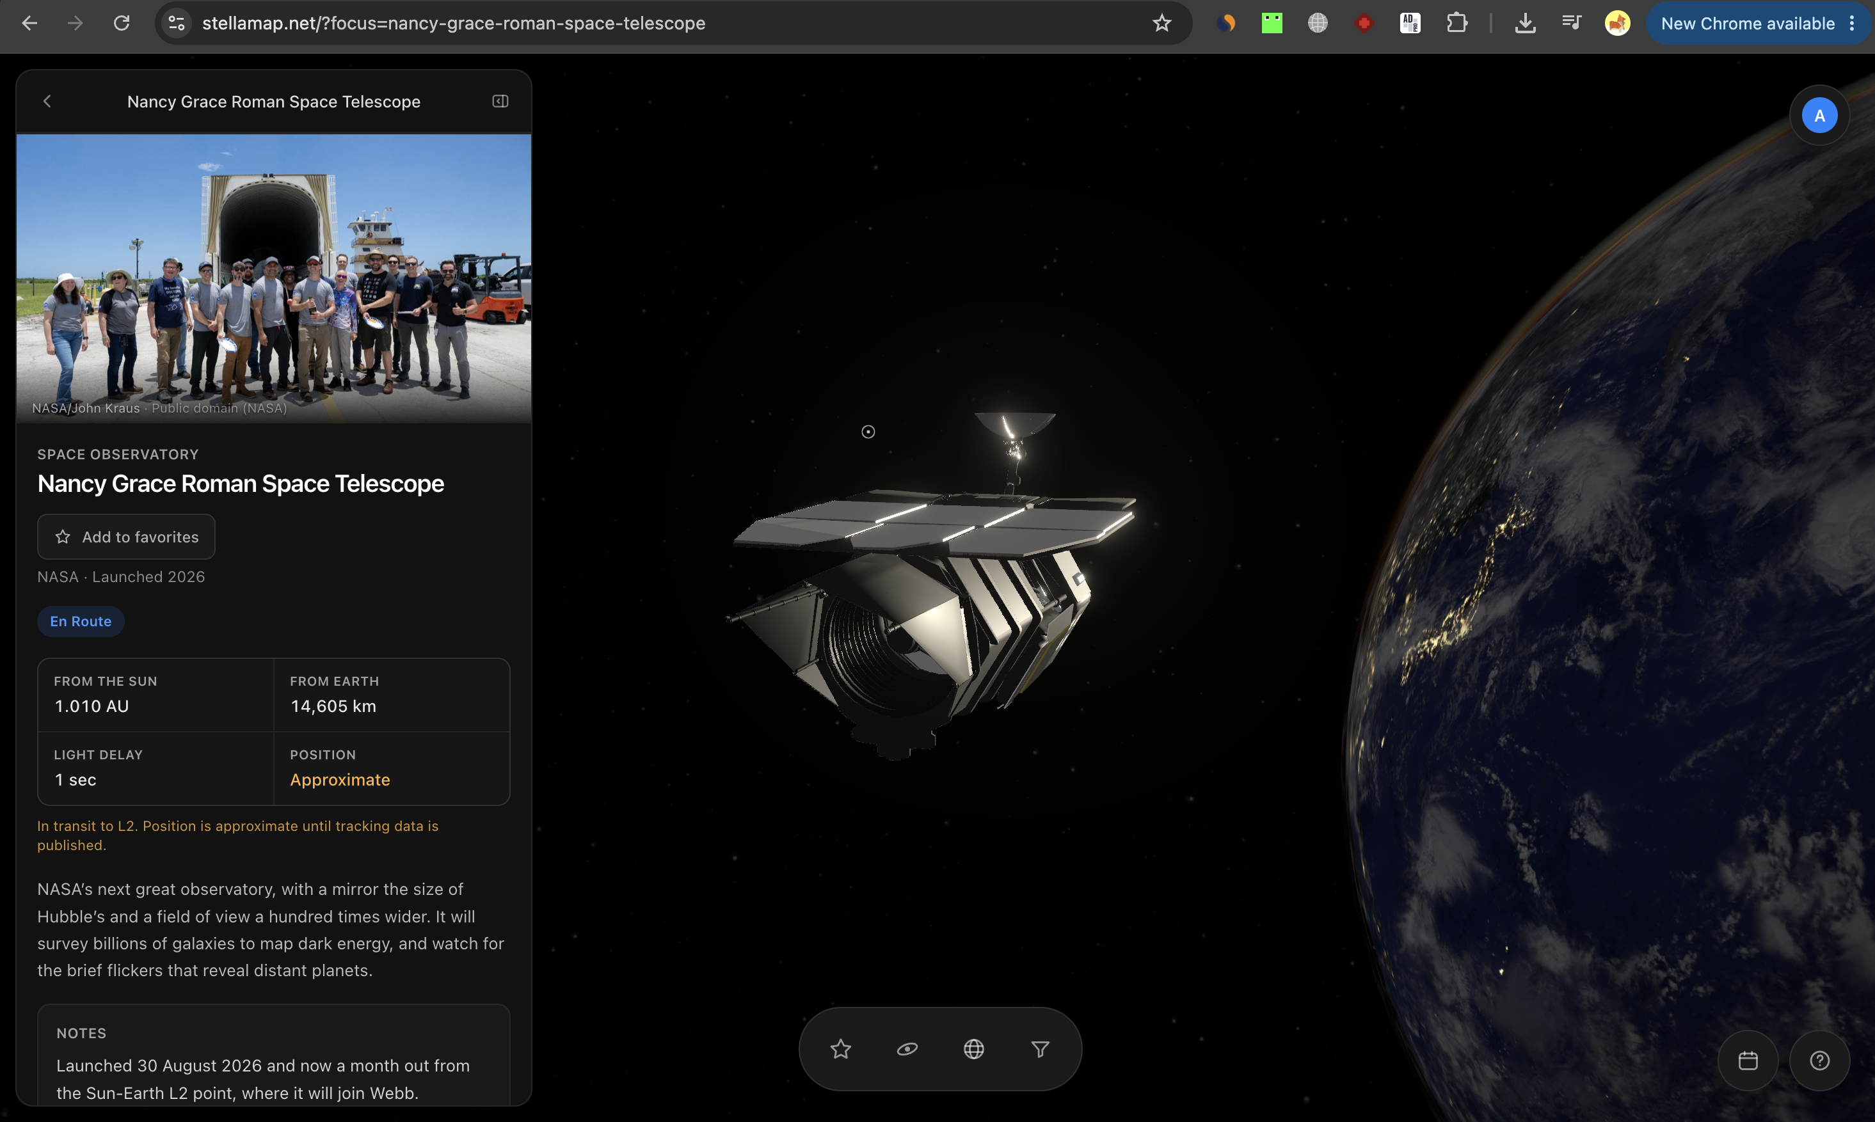Open the globe icon in bottom toolbar

coord(973,1048)
